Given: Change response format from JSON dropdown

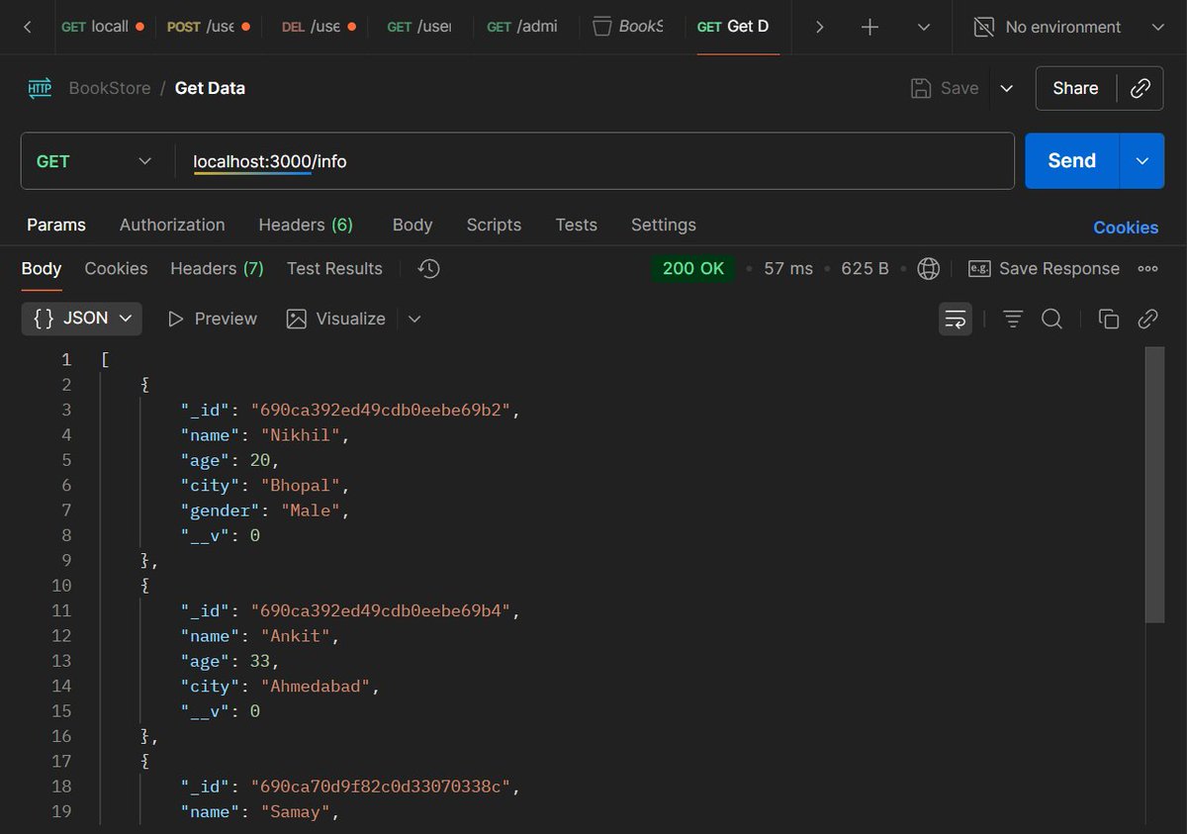Looking at the screenshot, I should [x=81, y=319].
